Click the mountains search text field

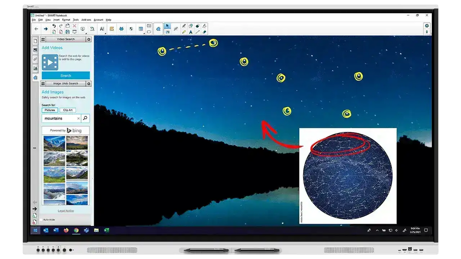tap(59, 118)
